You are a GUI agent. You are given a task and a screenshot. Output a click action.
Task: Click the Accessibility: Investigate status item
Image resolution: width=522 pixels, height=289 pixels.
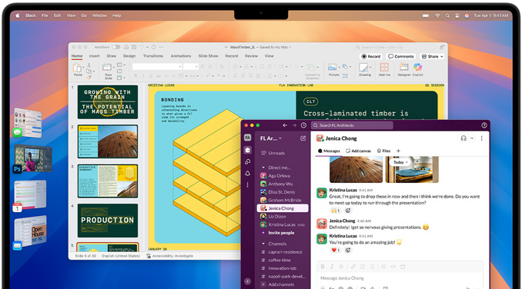(170, 256)
